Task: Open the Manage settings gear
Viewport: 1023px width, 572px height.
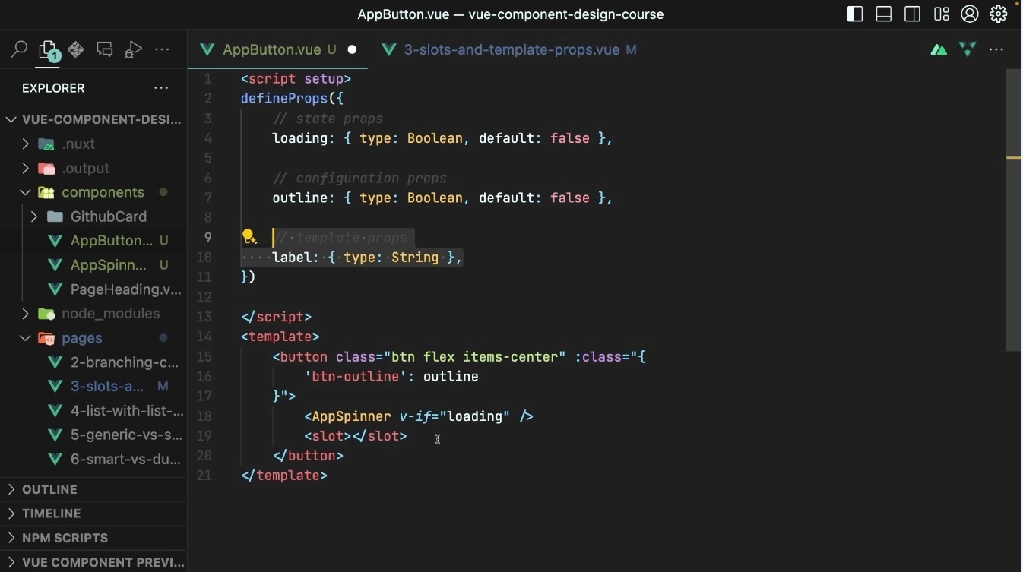Action: coord(998,14)
